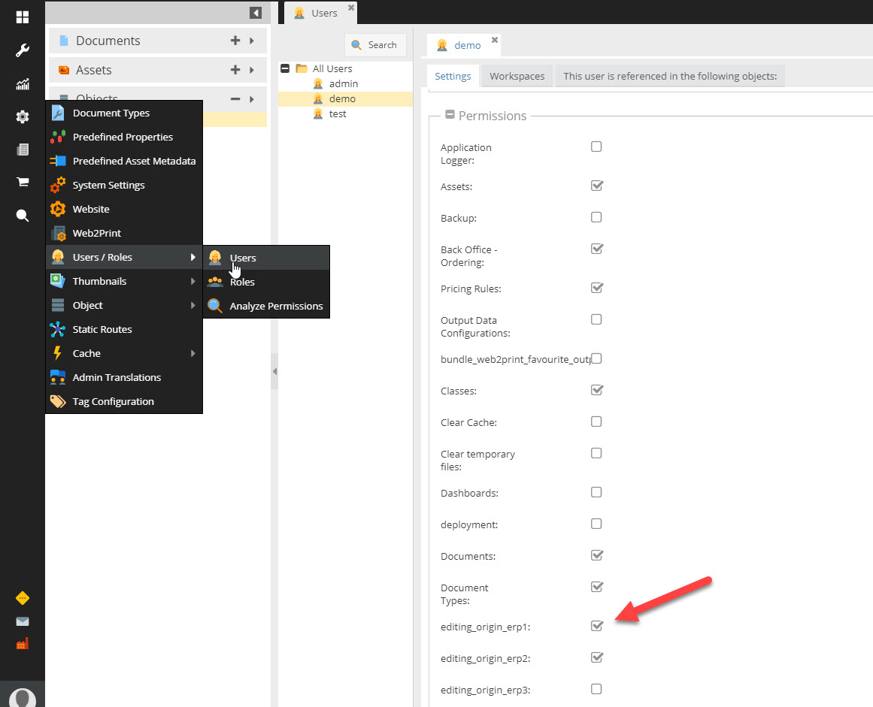Click the yellow diamond notification icon
This screenshot has height=707, width=873.
(x=23, y=598)
